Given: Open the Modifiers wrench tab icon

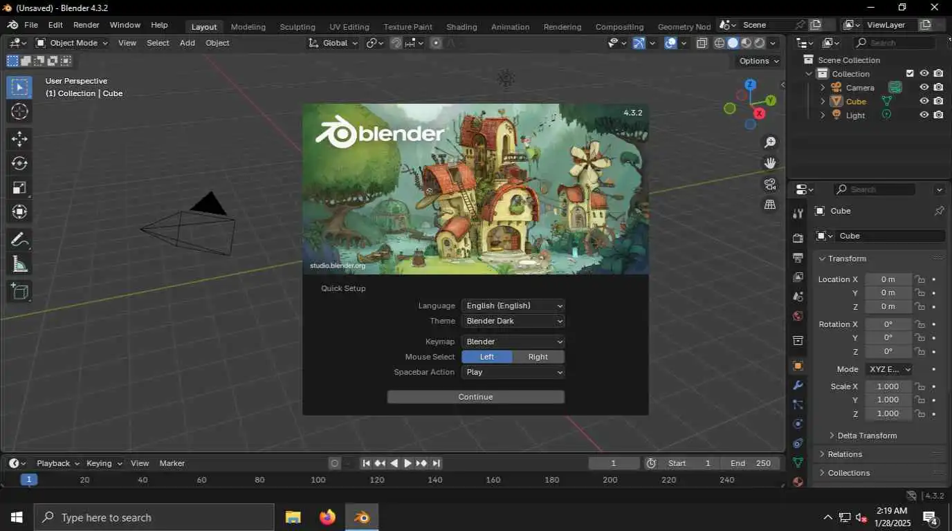Looking at the screenshot, I should tap(798, 385).
